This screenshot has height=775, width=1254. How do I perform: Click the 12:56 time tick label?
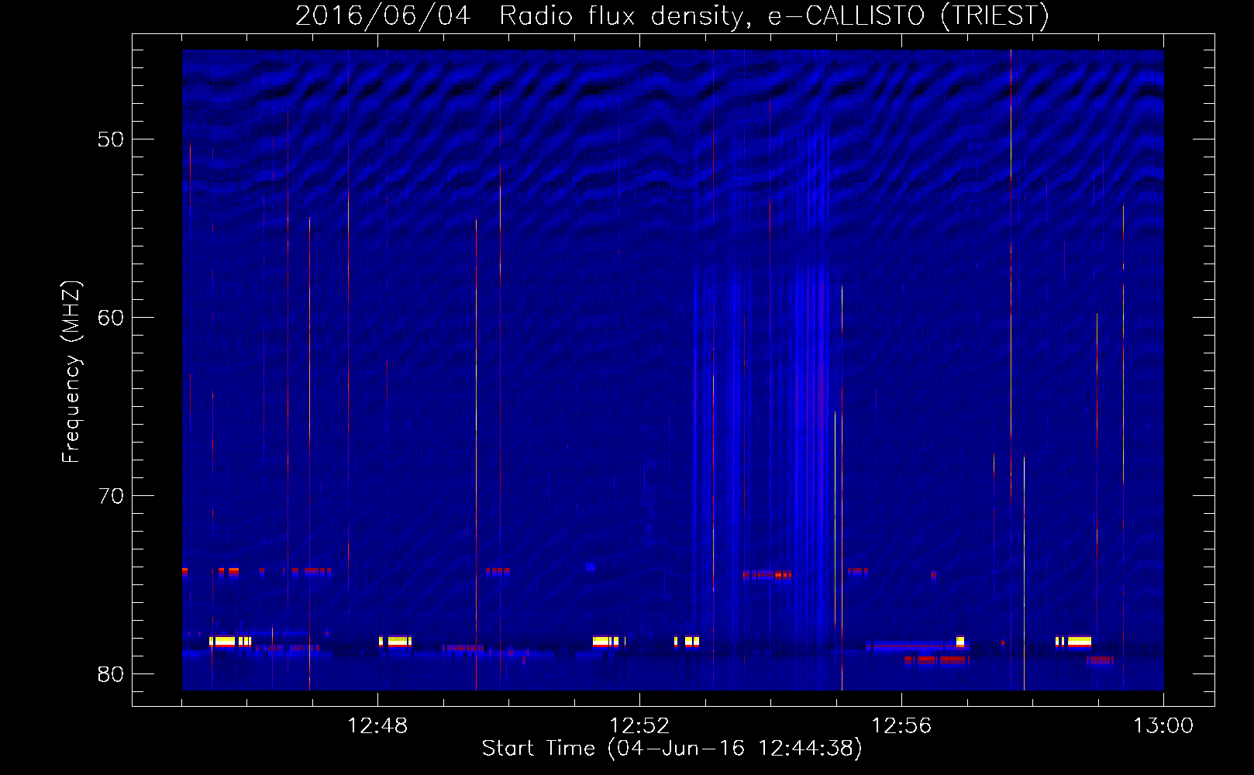pyautogui.click(x=901, y=726)
